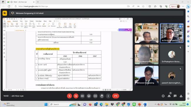Open the Activities icon

point(181,96)
